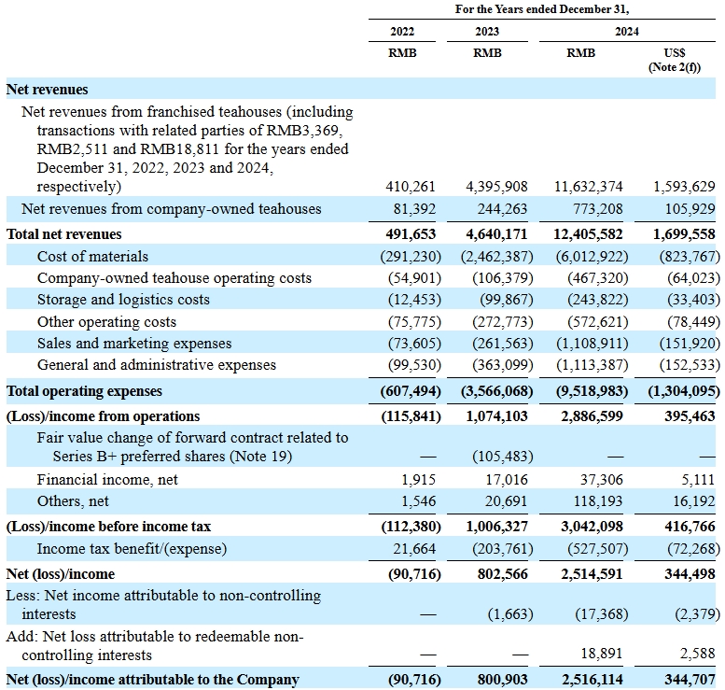Click the "Income tax benefit/(expense)" row label
This screenshot has width=725, height=690.
132,549
